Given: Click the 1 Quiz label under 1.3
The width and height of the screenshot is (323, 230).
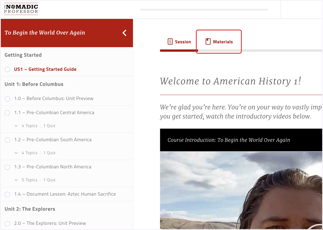Looking at the screenshot, I should coord(49,180).
